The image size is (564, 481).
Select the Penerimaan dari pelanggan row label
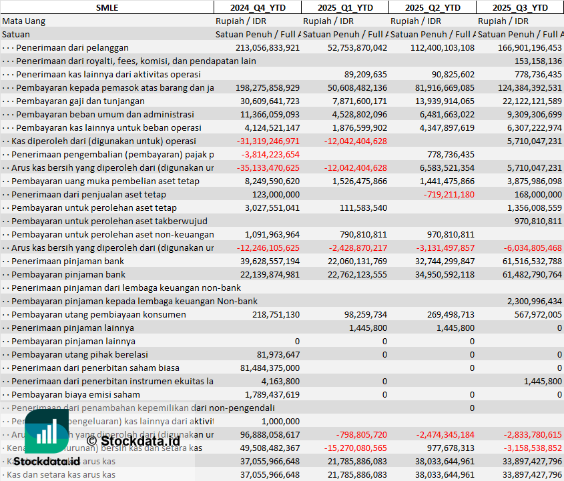click(x=72, y=47)
